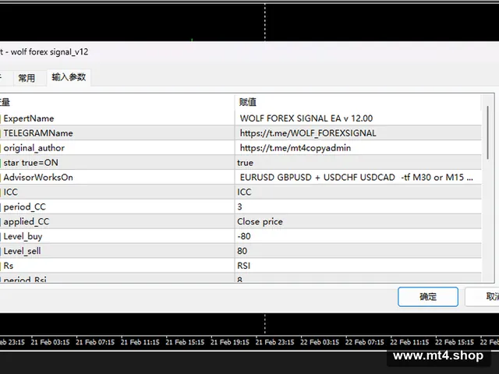Switch to the 常用 tab

[x=27, y=78]
